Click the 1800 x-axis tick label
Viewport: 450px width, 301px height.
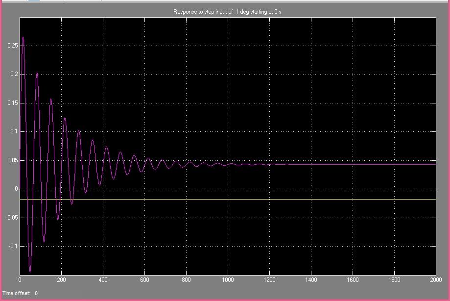tap(394, 280)
